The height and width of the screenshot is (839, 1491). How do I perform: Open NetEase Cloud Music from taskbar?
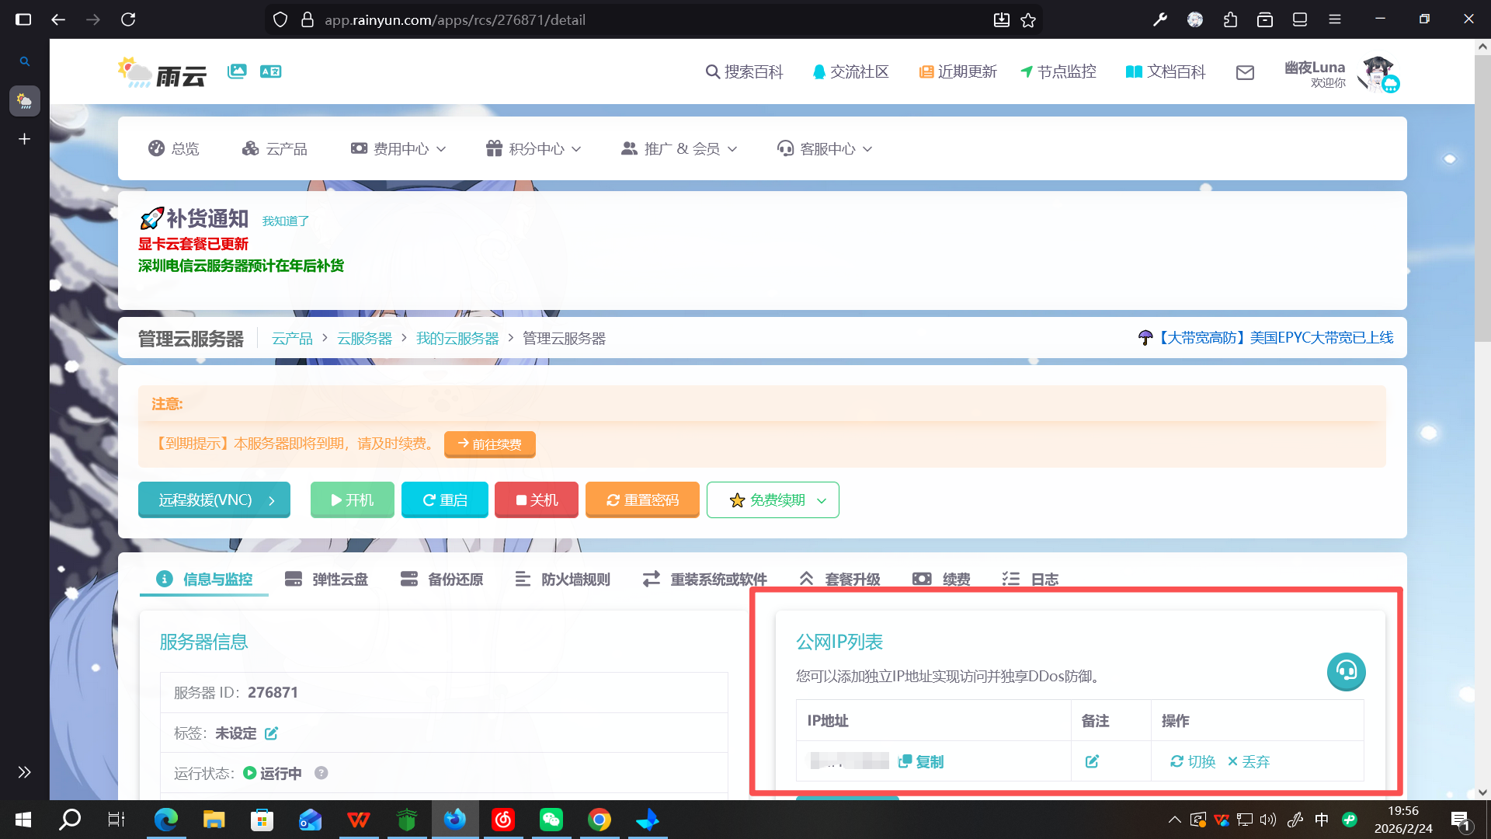pyautogui.click(x=503, y=820)
